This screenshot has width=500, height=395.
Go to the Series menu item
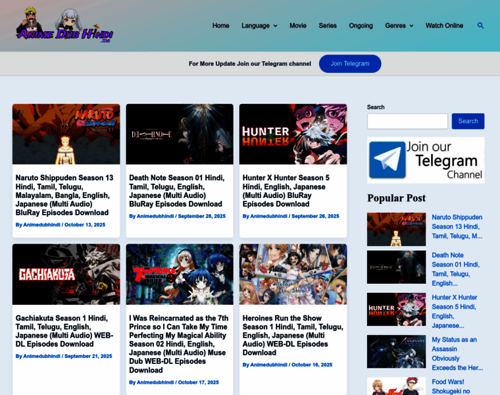pos(328,26)
